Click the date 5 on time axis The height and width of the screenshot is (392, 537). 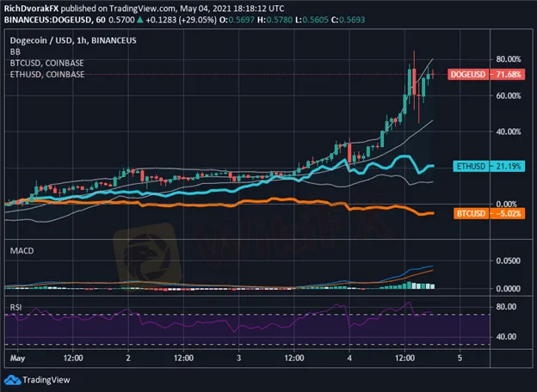coord(460,358)
